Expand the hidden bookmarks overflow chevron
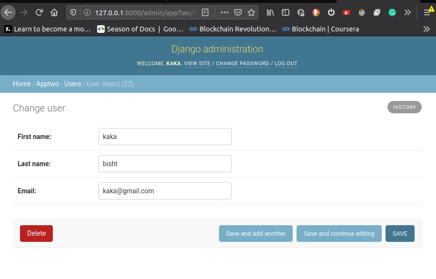The height and width of the screenshot is (279, 436). [426, 29]
